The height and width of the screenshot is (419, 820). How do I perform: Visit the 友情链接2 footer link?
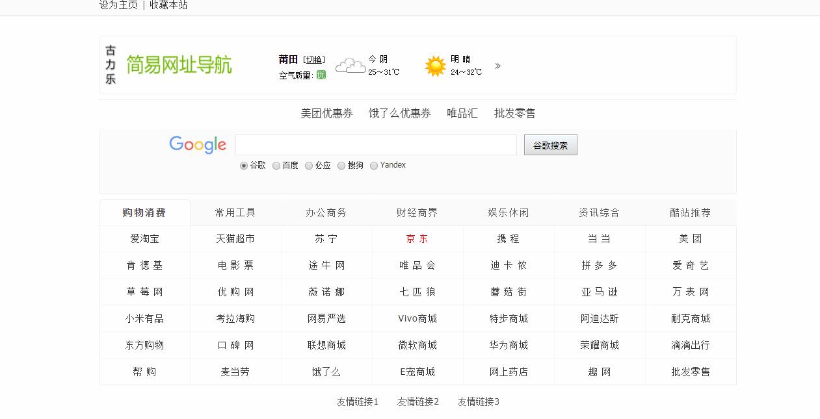[x=417, y=401]
